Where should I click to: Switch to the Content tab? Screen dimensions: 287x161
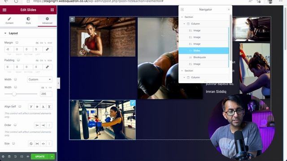(9, 21)
